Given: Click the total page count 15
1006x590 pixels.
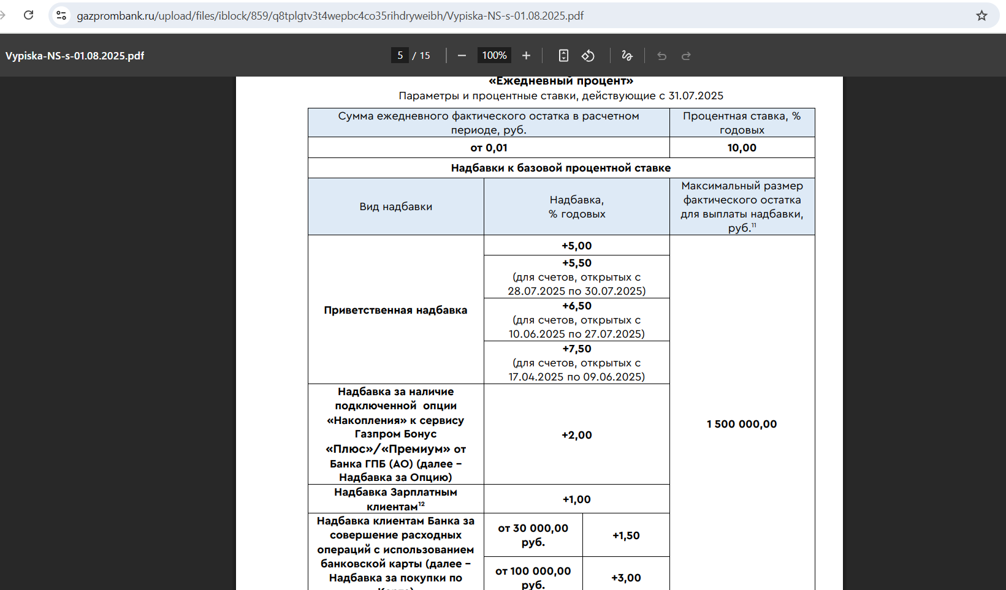Looking at the screenshot, I should (x=425, y=56).
